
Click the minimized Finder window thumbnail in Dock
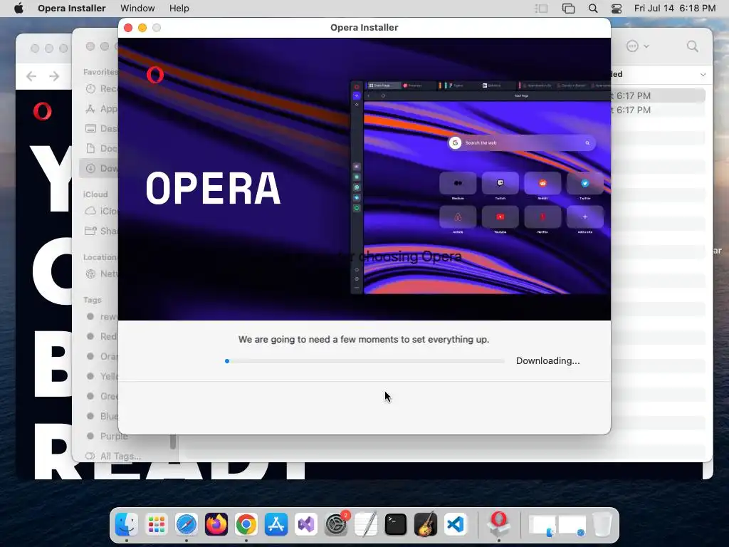pyautogui.click(x=542, y=526)
